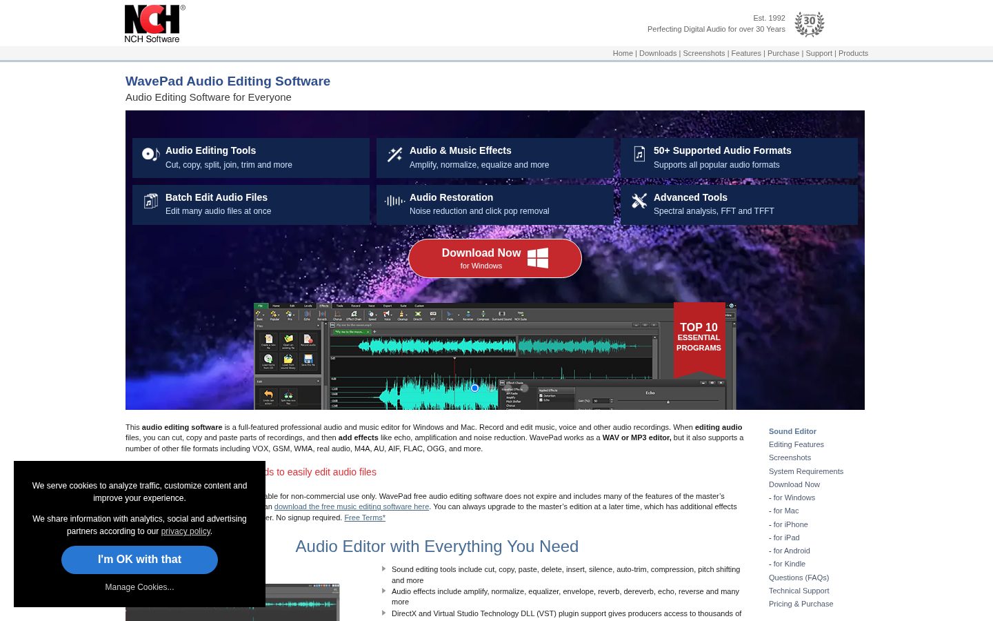
Task: Click the 50+ Supported Audio Formats file icon
Action: pos(639,154)
